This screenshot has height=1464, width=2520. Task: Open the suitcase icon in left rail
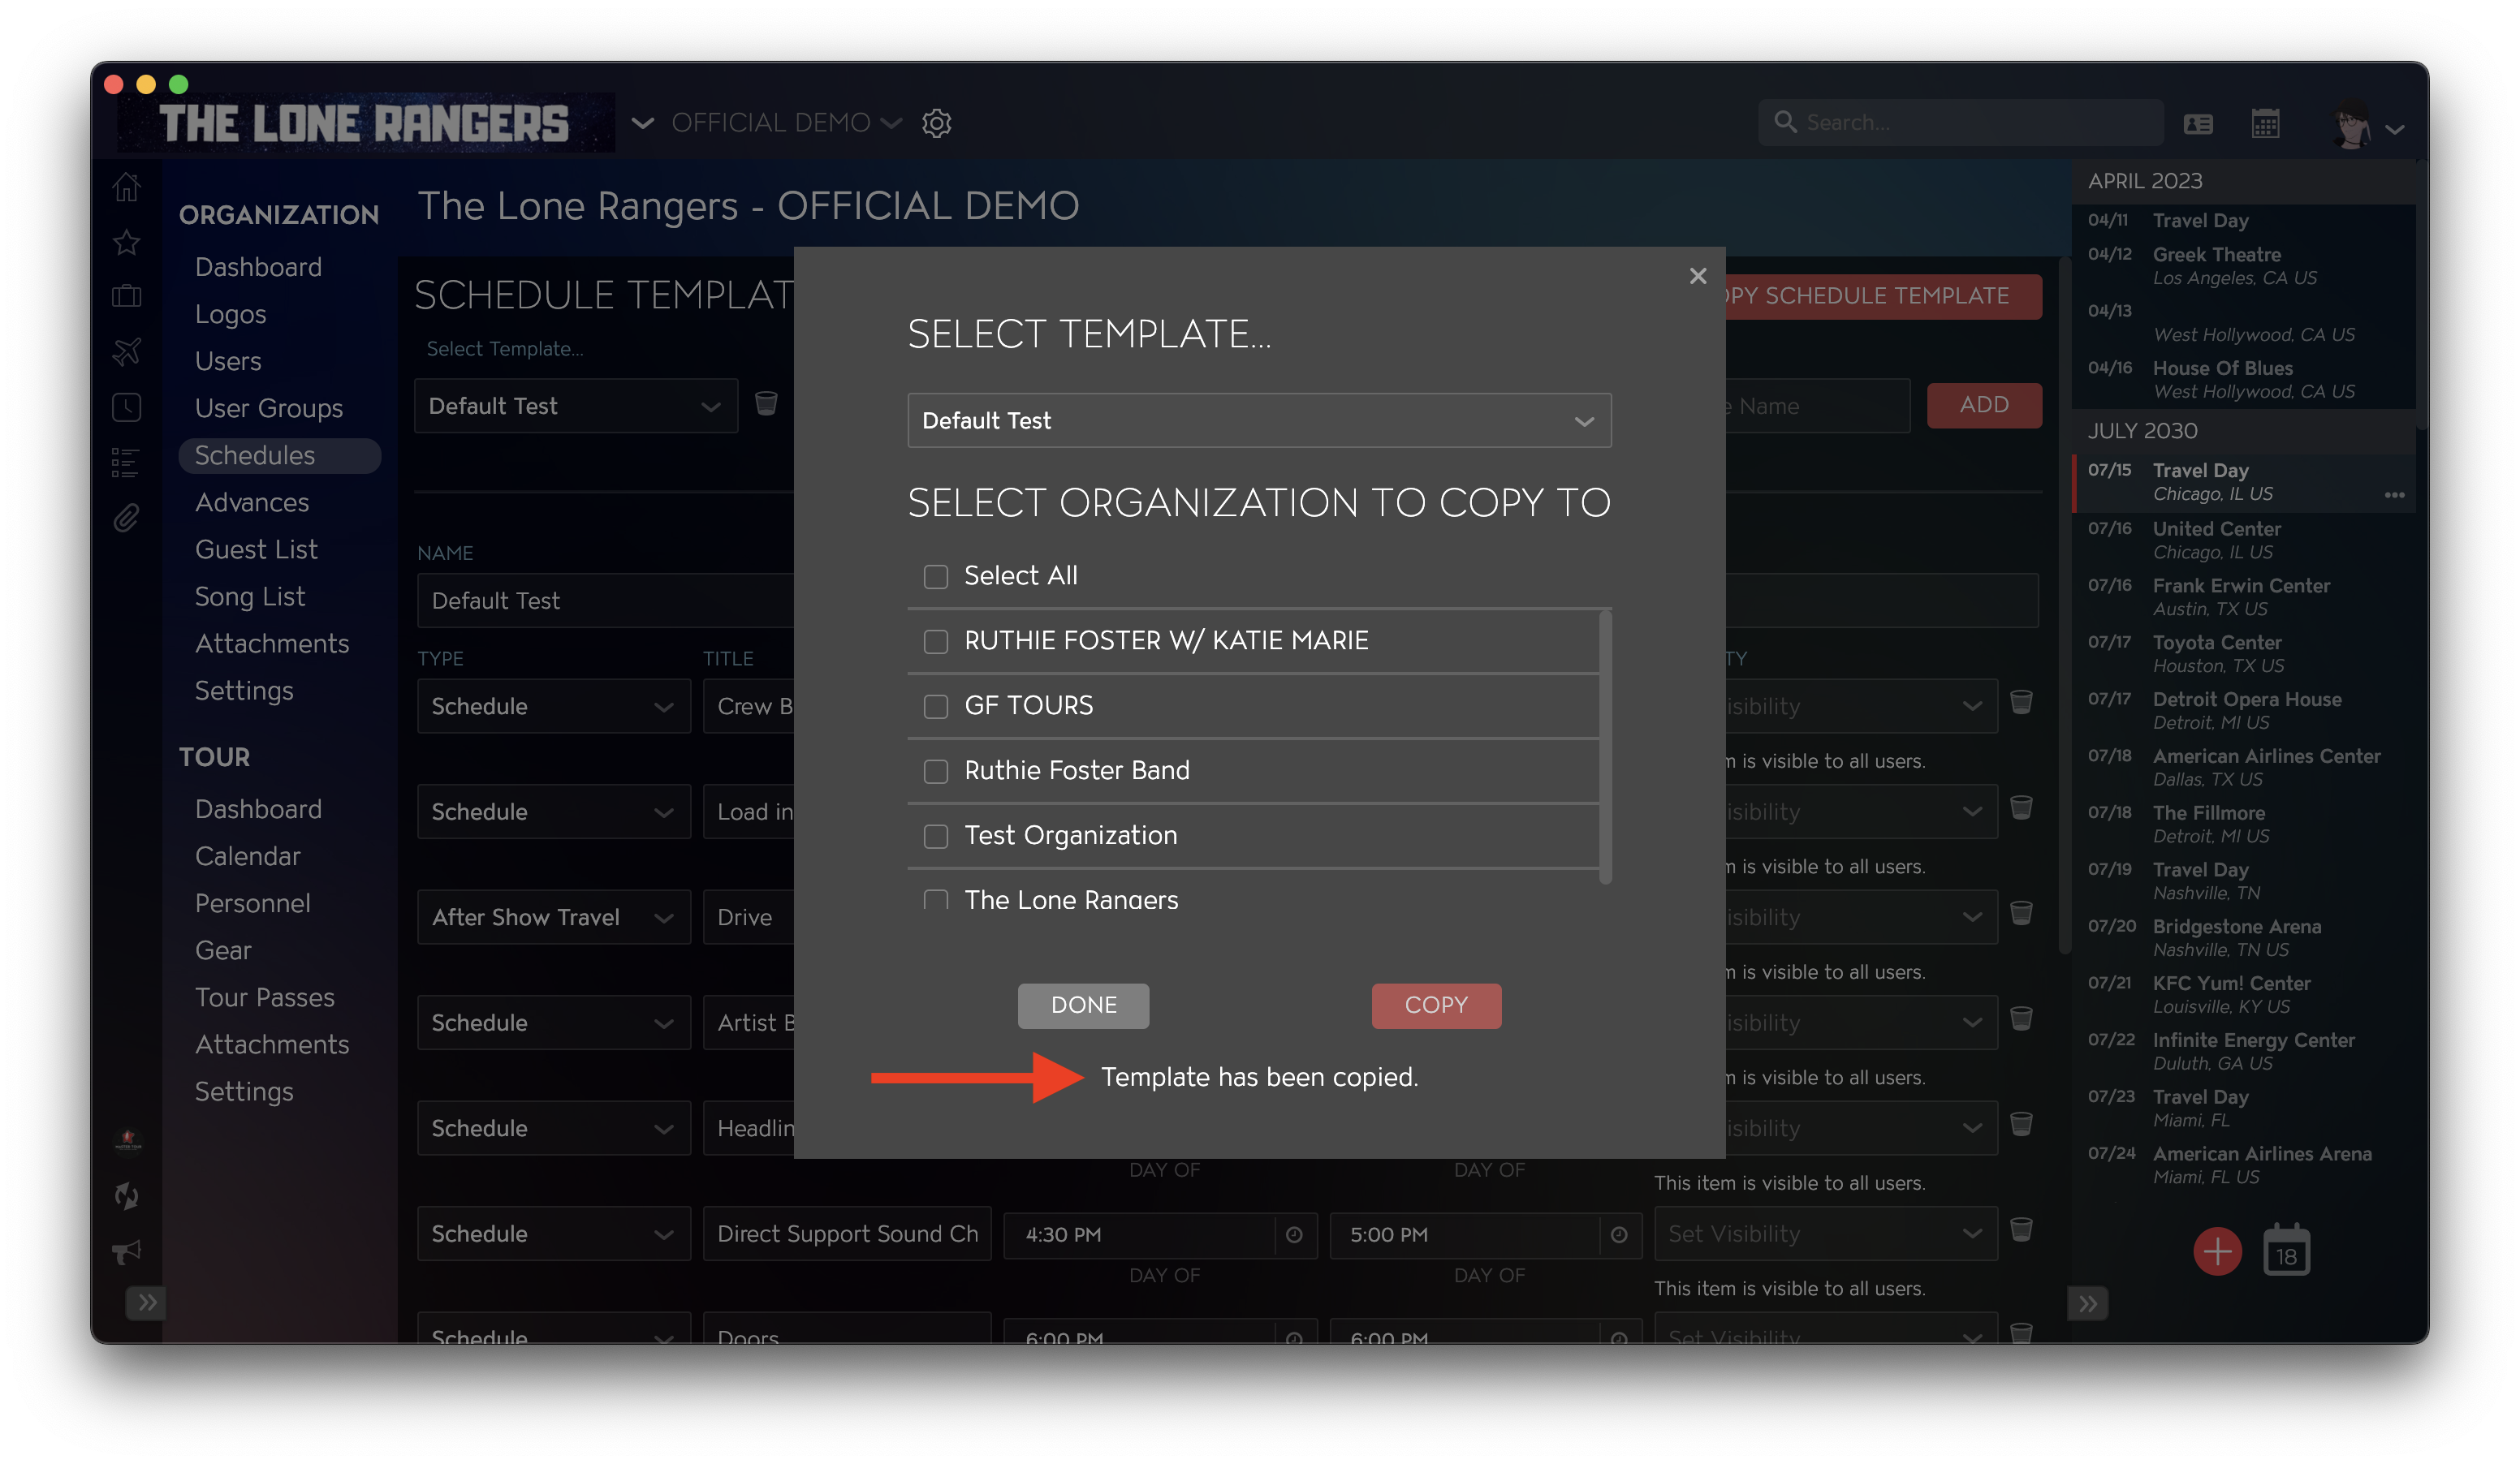(x=127, y=295)
